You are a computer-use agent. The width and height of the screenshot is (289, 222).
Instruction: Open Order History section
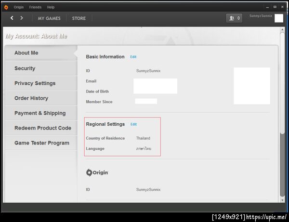pyautogui.click(x=41, y=98)
